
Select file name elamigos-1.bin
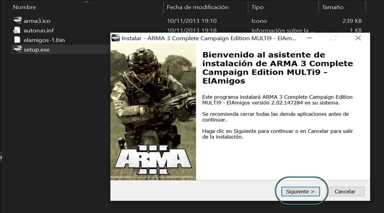pos(44,40)
